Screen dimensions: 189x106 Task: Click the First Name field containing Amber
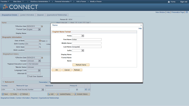tap(87, 39)
